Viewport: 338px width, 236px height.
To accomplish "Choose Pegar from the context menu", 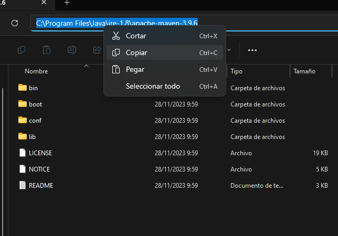I will pyautogui.click(x=165, y=69).
